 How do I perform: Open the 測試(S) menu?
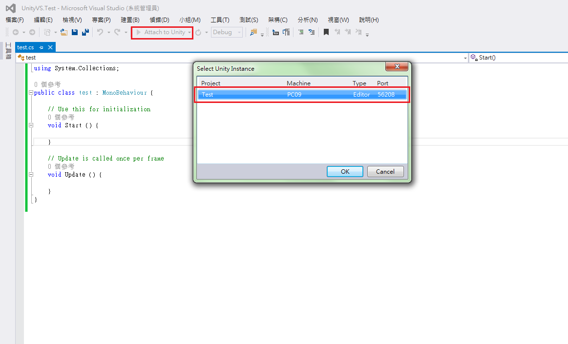249,20
